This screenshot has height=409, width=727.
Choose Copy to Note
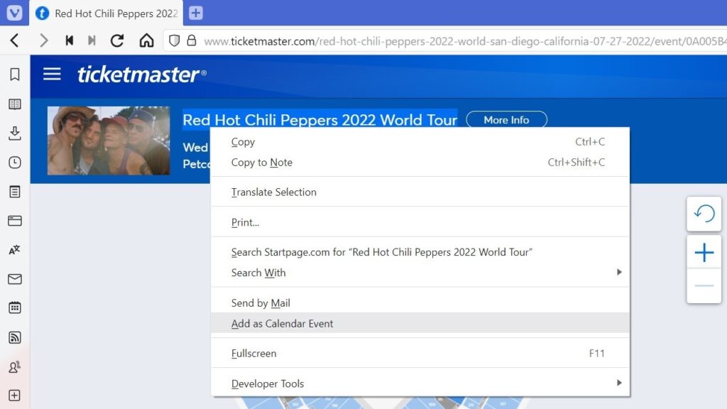pyautogui.click(x=420, y=163)
